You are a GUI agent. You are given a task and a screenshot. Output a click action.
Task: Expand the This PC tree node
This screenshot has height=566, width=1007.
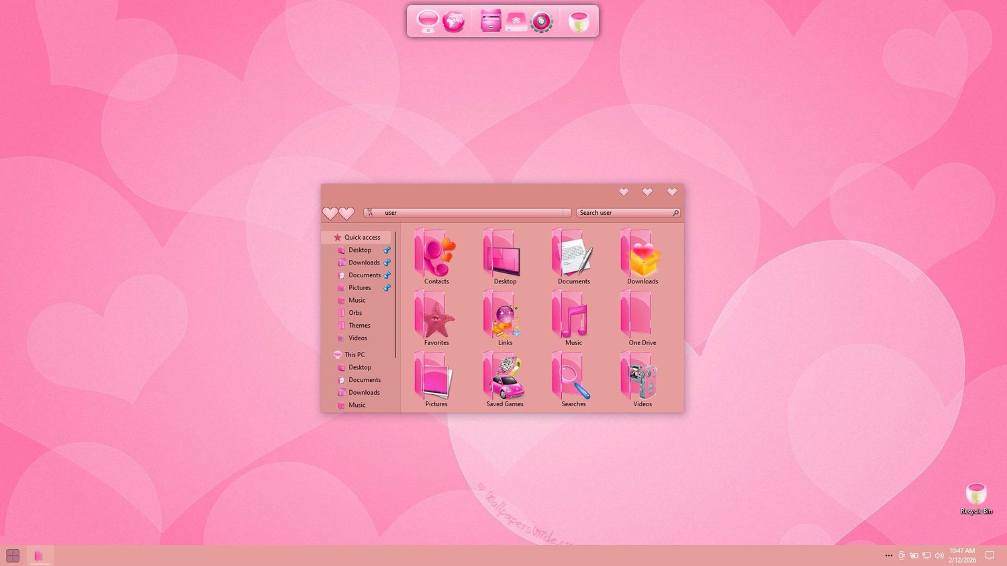[x=328, y=355]
